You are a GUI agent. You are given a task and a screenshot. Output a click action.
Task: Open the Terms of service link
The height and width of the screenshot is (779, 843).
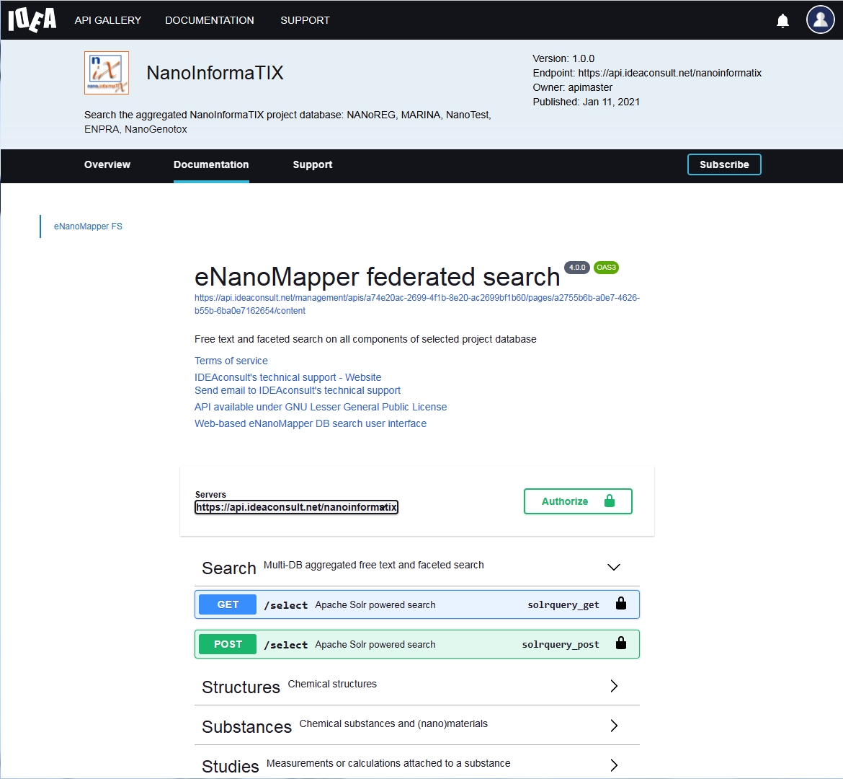[x=231, y=361]
